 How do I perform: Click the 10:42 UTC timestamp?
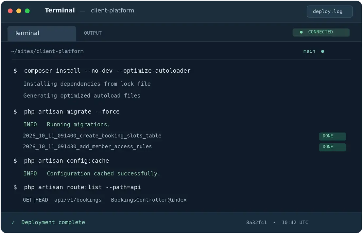(x=295, y=223)
